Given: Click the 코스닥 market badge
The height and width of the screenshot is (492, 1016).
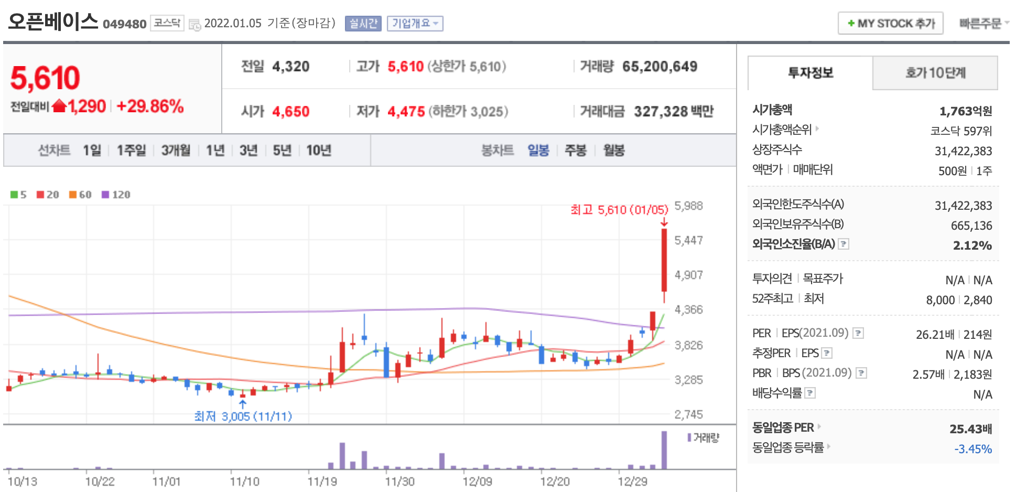Looking at the screenshot, I should (167, 23).
